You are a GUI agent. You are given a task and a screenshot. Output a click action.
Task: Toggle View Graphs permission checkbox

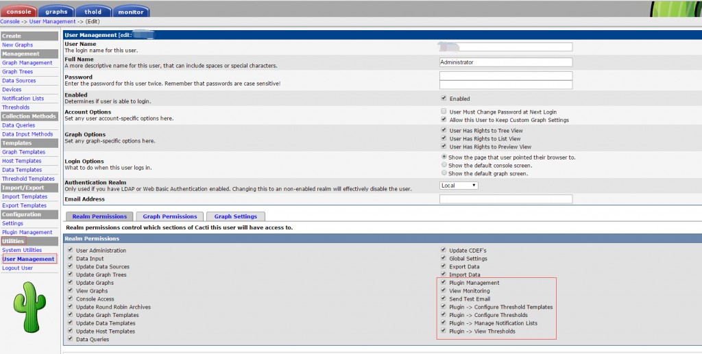click(71, 290)
